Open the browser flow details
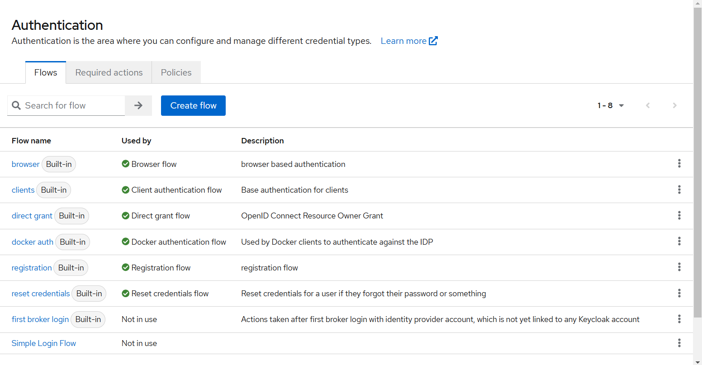Image resolution: width=702 pixels, height=365 pixels. 25,164
